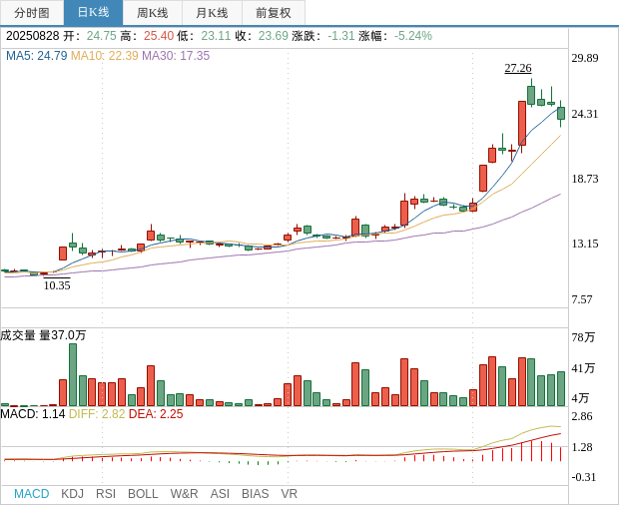Click the 18.73 price axis label
Screen dimensions: 619x505
coord(585,179)
